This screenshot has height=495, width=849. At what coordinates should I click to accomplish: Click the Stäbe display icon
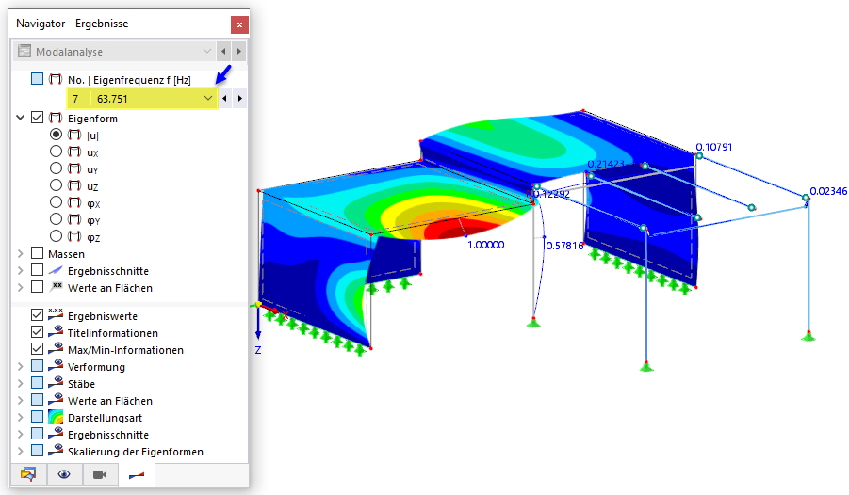click(56, 382)
